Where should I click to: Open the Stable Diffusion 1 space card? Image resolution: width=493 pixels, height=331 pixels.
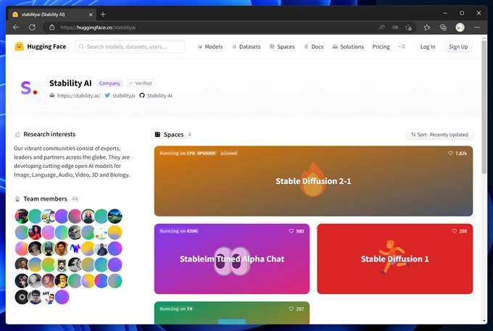pyautogui.click(x=394, y=259)
